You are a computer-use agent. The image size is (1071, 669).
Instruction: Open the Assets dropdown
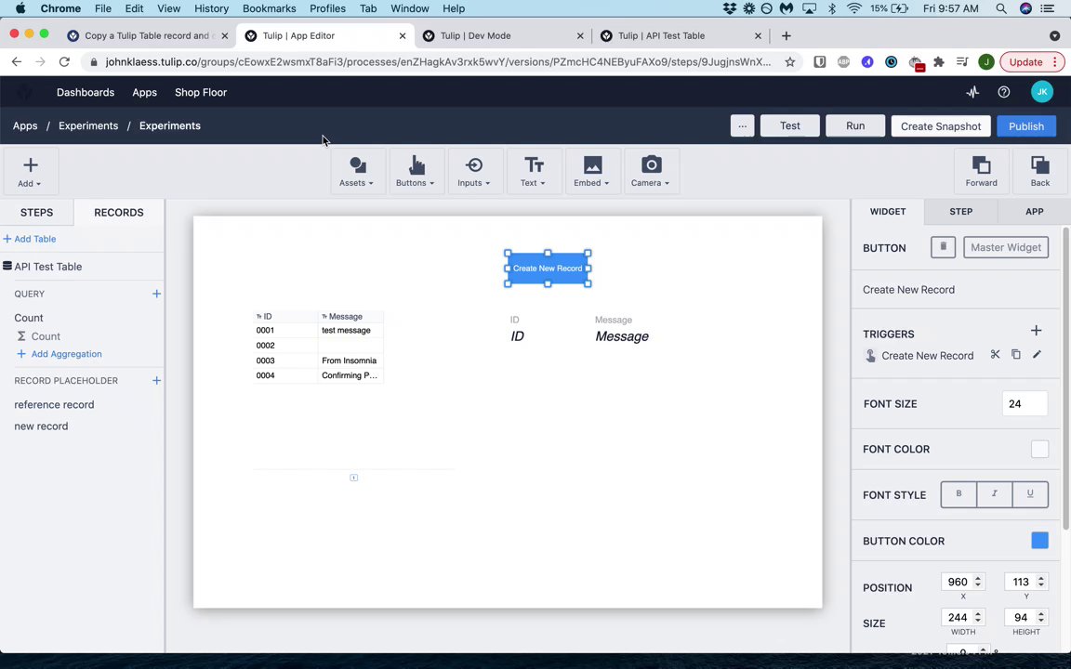[x=357, y=171]
